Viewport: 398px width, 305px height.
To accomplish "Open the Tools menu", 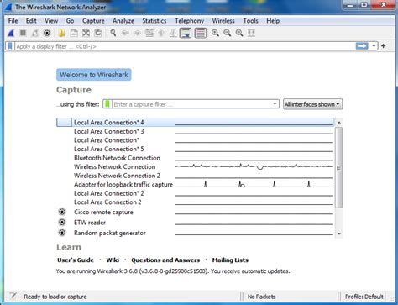I will click(250, 21).
